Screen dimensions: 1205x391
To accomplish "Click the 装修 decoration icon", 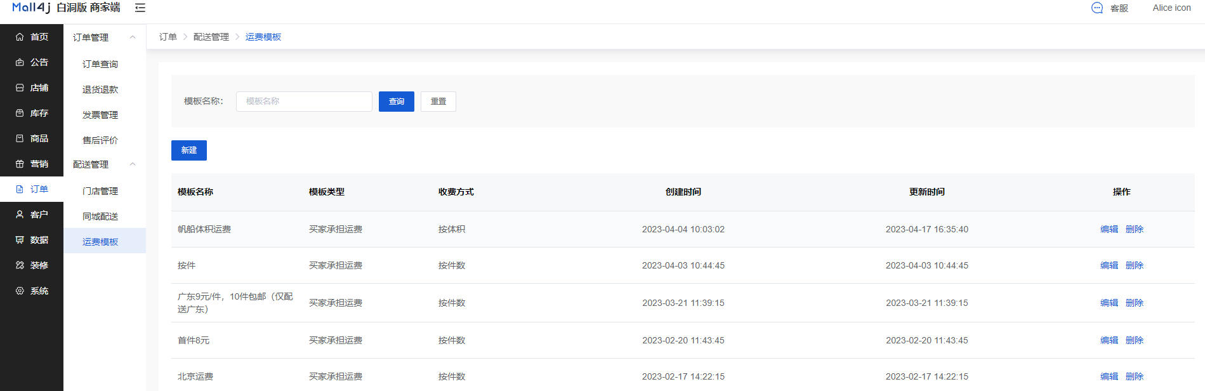I will click(20, 265).
